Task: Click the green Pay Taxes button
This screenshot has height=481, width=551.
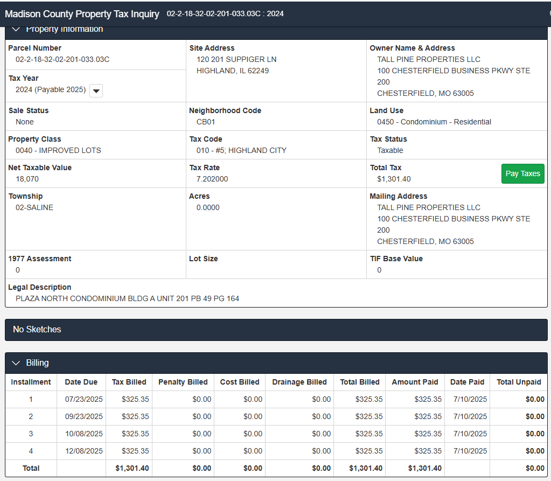Action: (522, 173)
